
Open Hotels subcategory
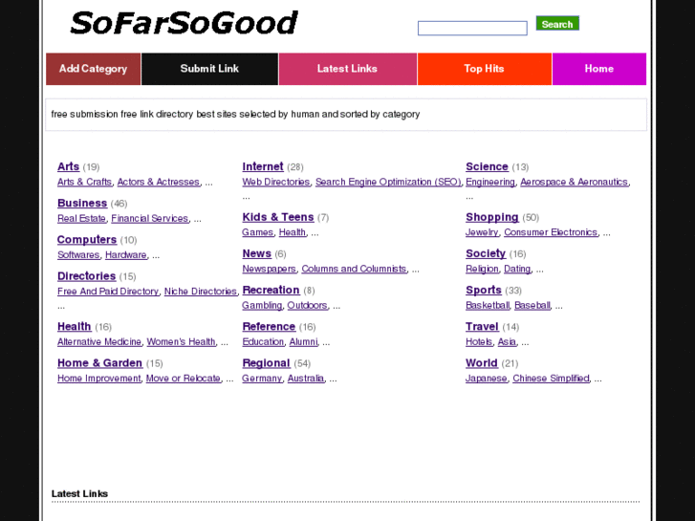(x=479, y=342)
